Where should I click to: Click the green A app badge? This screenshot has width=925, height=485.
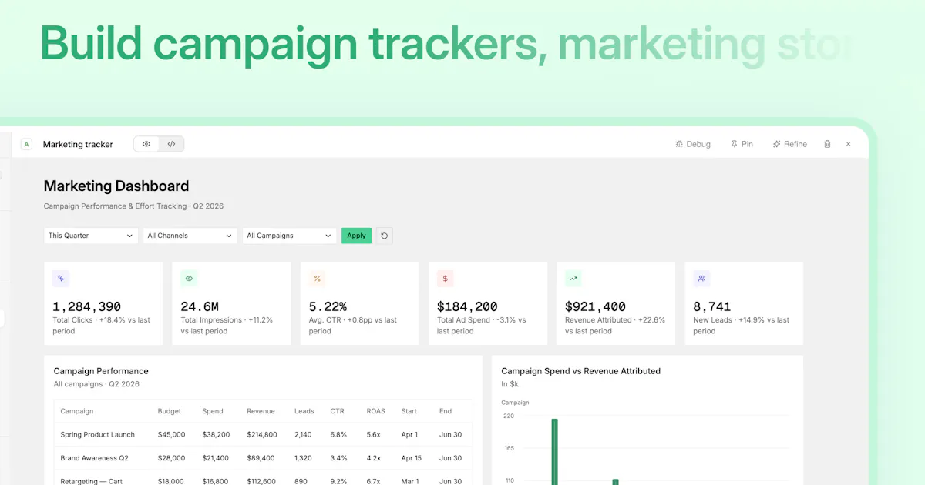[27, 144]
